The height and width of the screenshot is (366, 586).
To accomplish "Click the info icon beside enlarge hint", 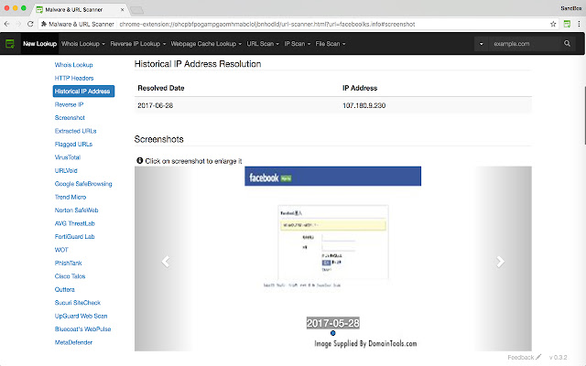I will click(x=140, y=161).
